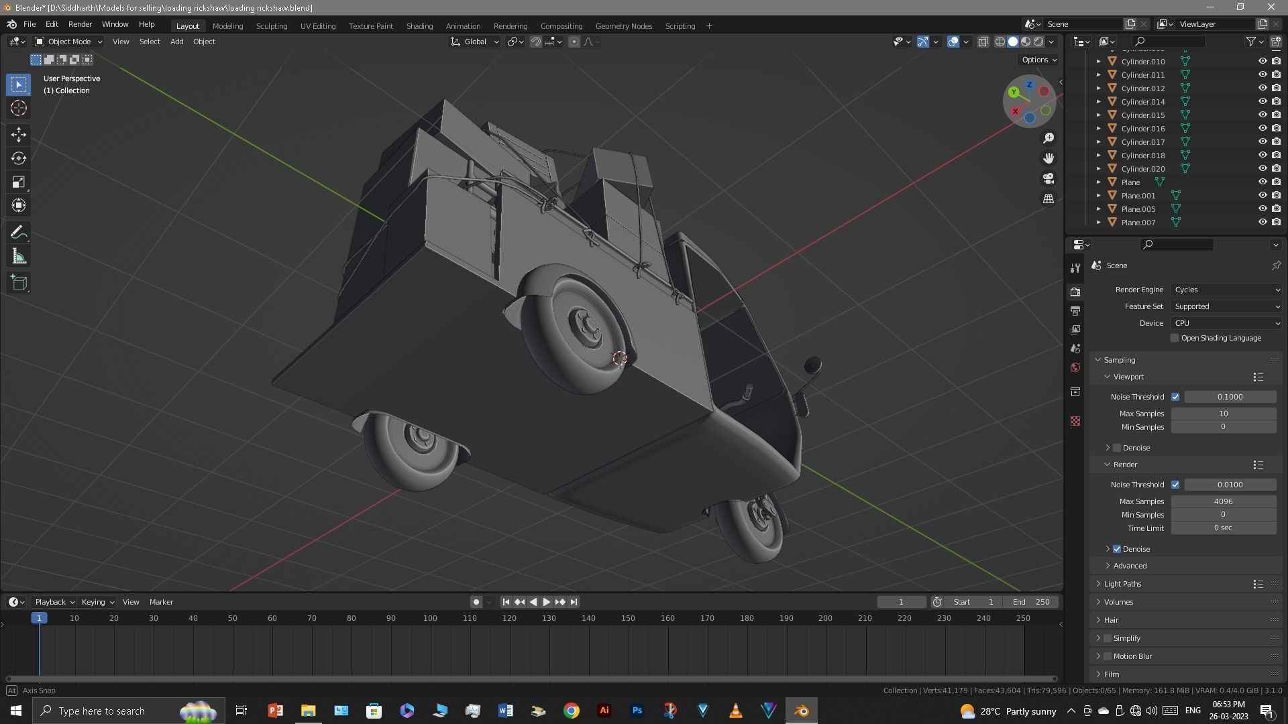This screenshot has width=1288, height=724.
Task: Toggle visibility of Plane.005
Action: (1262, 208)
